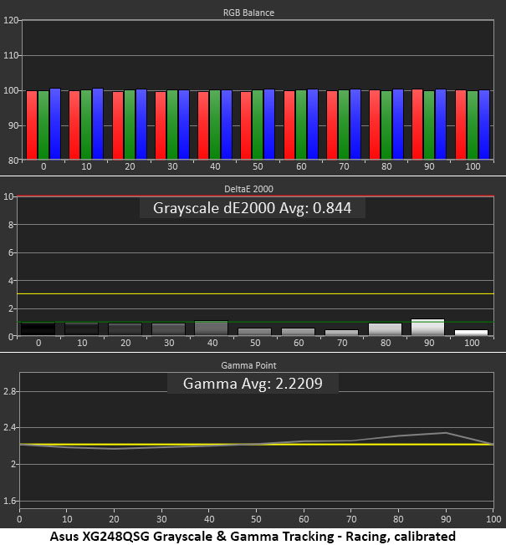
Task: Click the DeltaE bar at 100 level
Action: click(x=472, y=333)
